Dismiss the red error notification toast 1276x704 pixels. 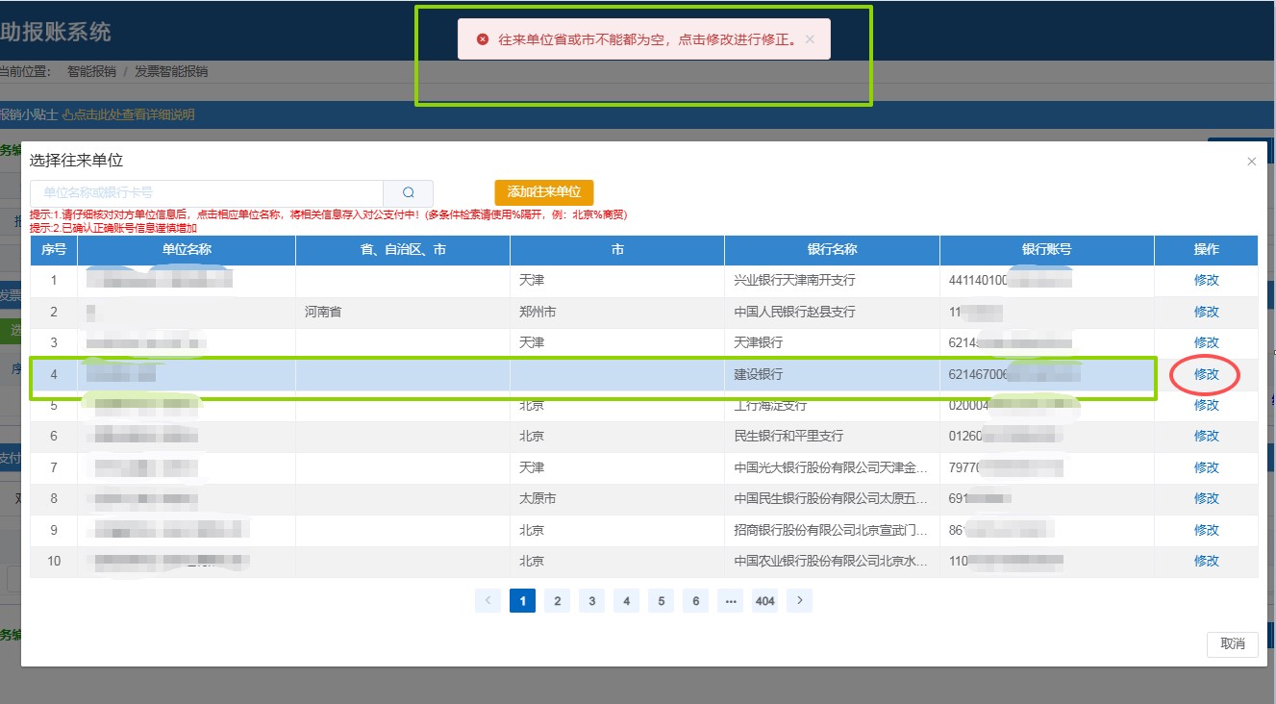pos(810,39)
